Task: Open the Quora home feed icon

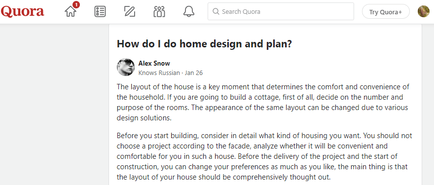Action: click(x=71, y=12)
